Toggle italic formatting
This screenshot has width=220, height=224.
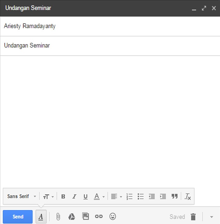coord(74,197)
